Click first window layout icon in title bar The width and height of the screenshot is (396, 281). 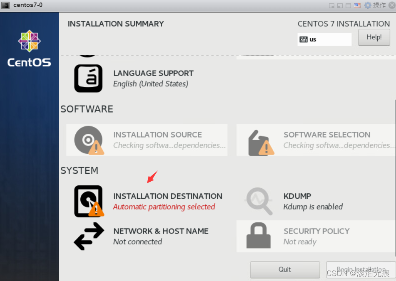(331, 6)
